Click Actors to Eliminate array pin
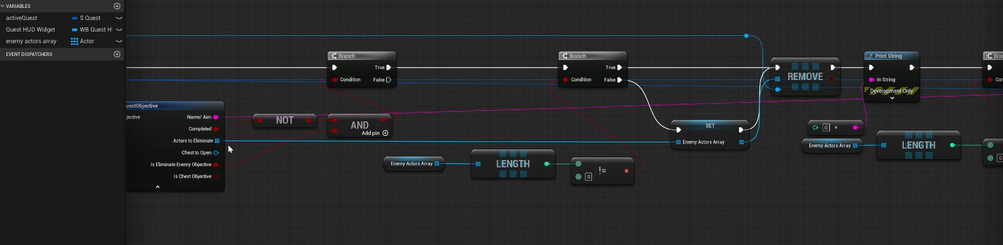The image size is (1003, 245). [x=217, y=141]
